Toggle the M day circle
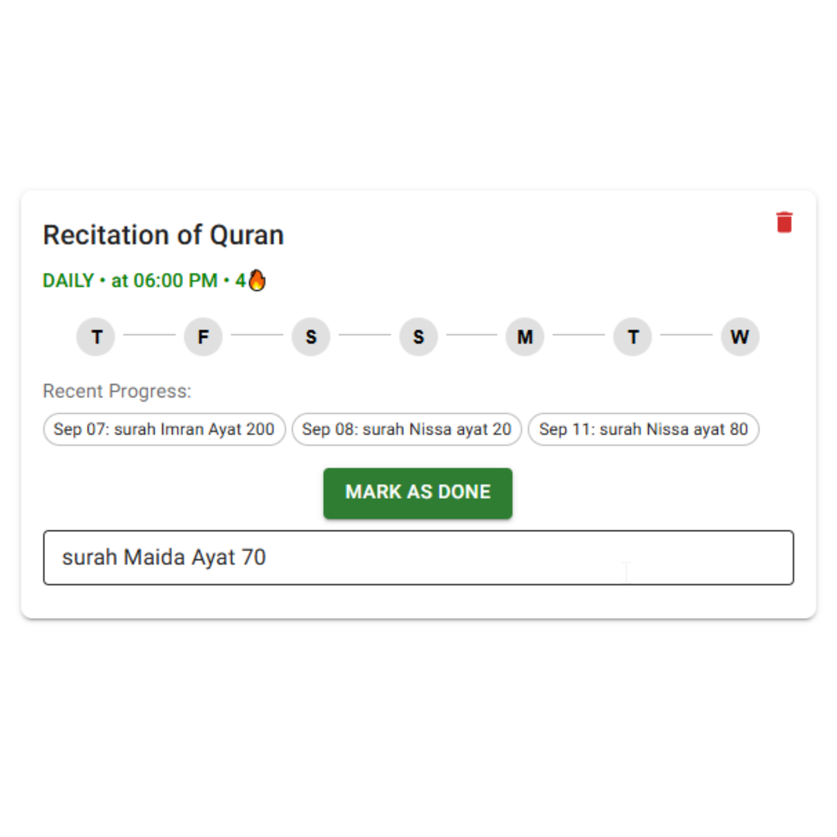 525,337
